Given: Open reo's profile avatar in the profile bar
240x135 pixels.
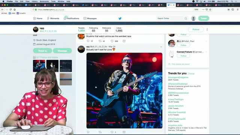Looking at the screenshot, I should pos(36,29).
